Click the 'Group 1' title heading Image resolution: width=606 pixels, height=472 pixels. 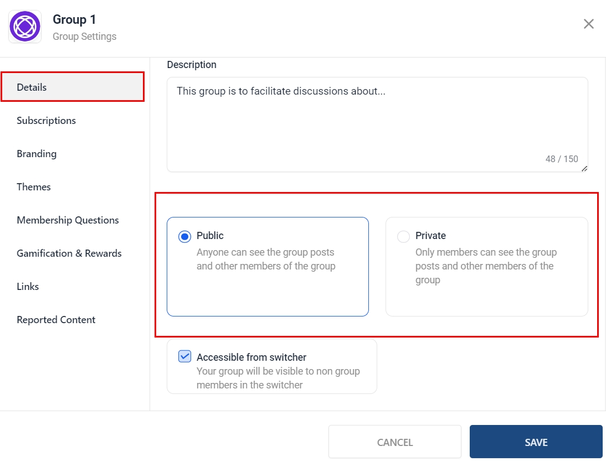point(74,19)
